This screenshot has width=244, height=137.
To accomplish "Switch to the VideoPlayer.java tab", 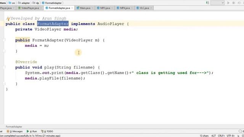I will [30, 8].
